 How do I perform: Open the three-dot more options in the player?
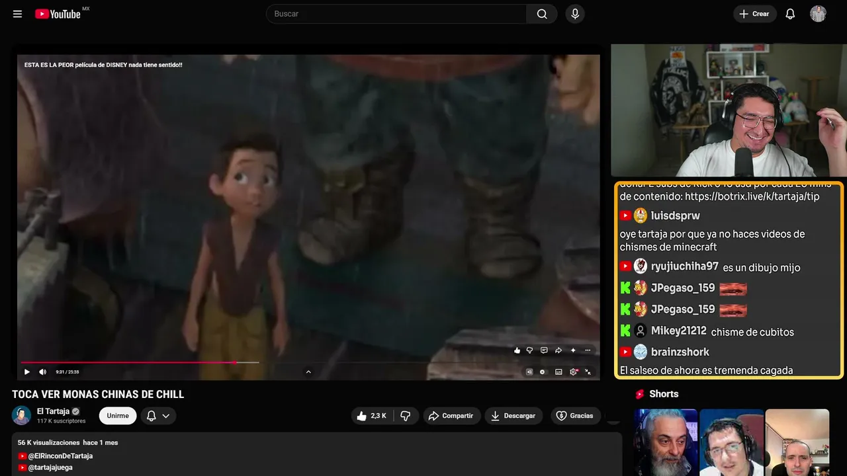[588, 350]
